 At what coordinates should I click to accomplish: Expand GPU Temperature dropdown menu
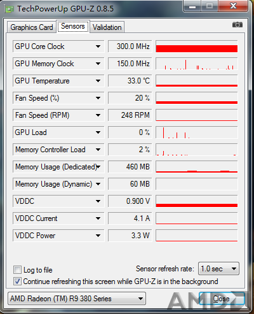pyautogui.click(x=98, y=81)
